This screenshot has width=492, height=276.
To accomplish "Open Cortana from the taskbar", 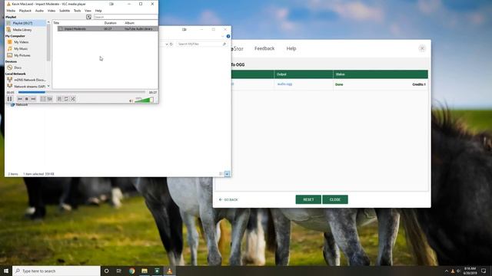I will tap(107, 271).
